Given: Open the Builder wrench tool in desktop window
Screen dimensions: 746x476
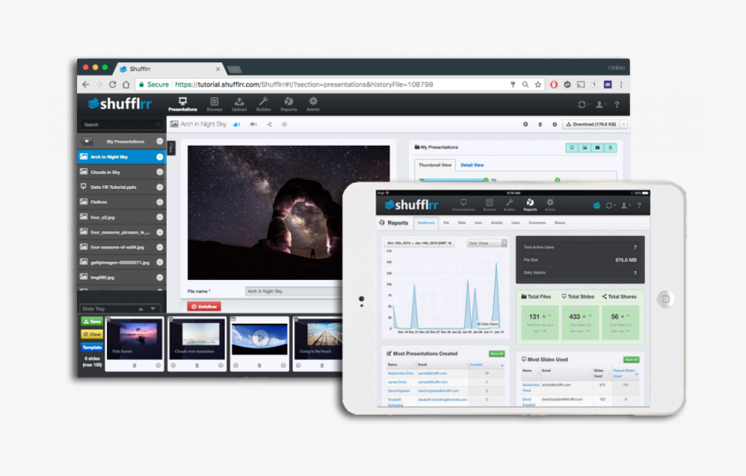Looking at the screenshot, I should (x=264, y=103).
